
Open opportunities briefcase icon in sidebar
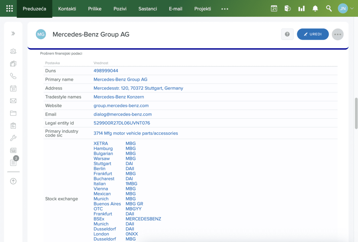pyautogui.click(x=13, y=64)
